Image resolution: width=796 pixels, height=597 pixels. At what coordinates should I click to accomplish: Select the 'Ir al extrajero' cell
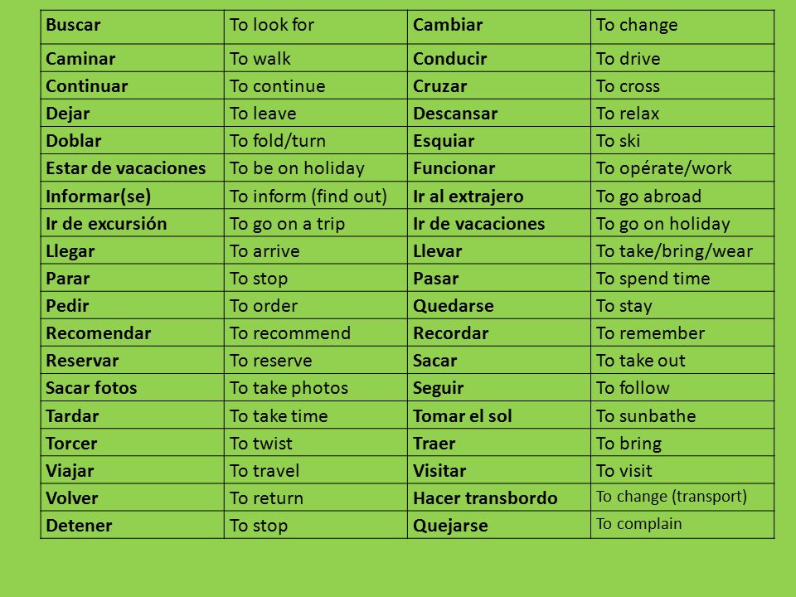coord(498,195)
